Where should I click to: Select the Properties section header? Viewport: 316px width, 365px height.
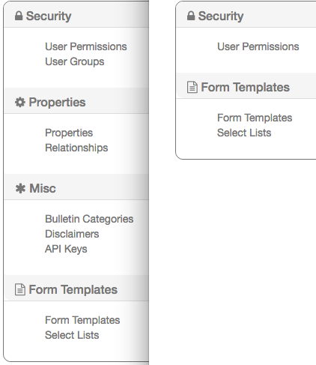coord(76,102)
